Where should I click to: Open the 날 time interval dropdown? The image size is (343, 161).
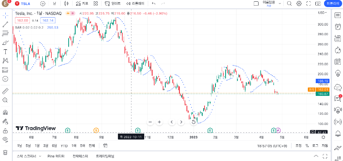55,4
